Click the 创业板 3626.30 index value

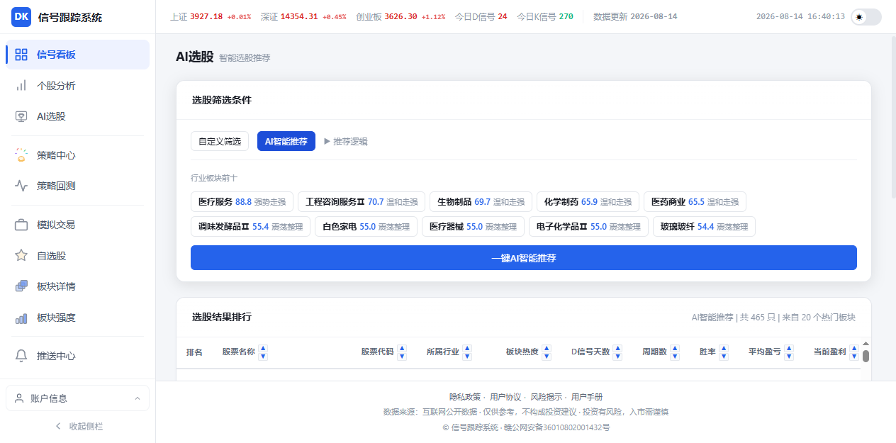click(x=401, y=16)
